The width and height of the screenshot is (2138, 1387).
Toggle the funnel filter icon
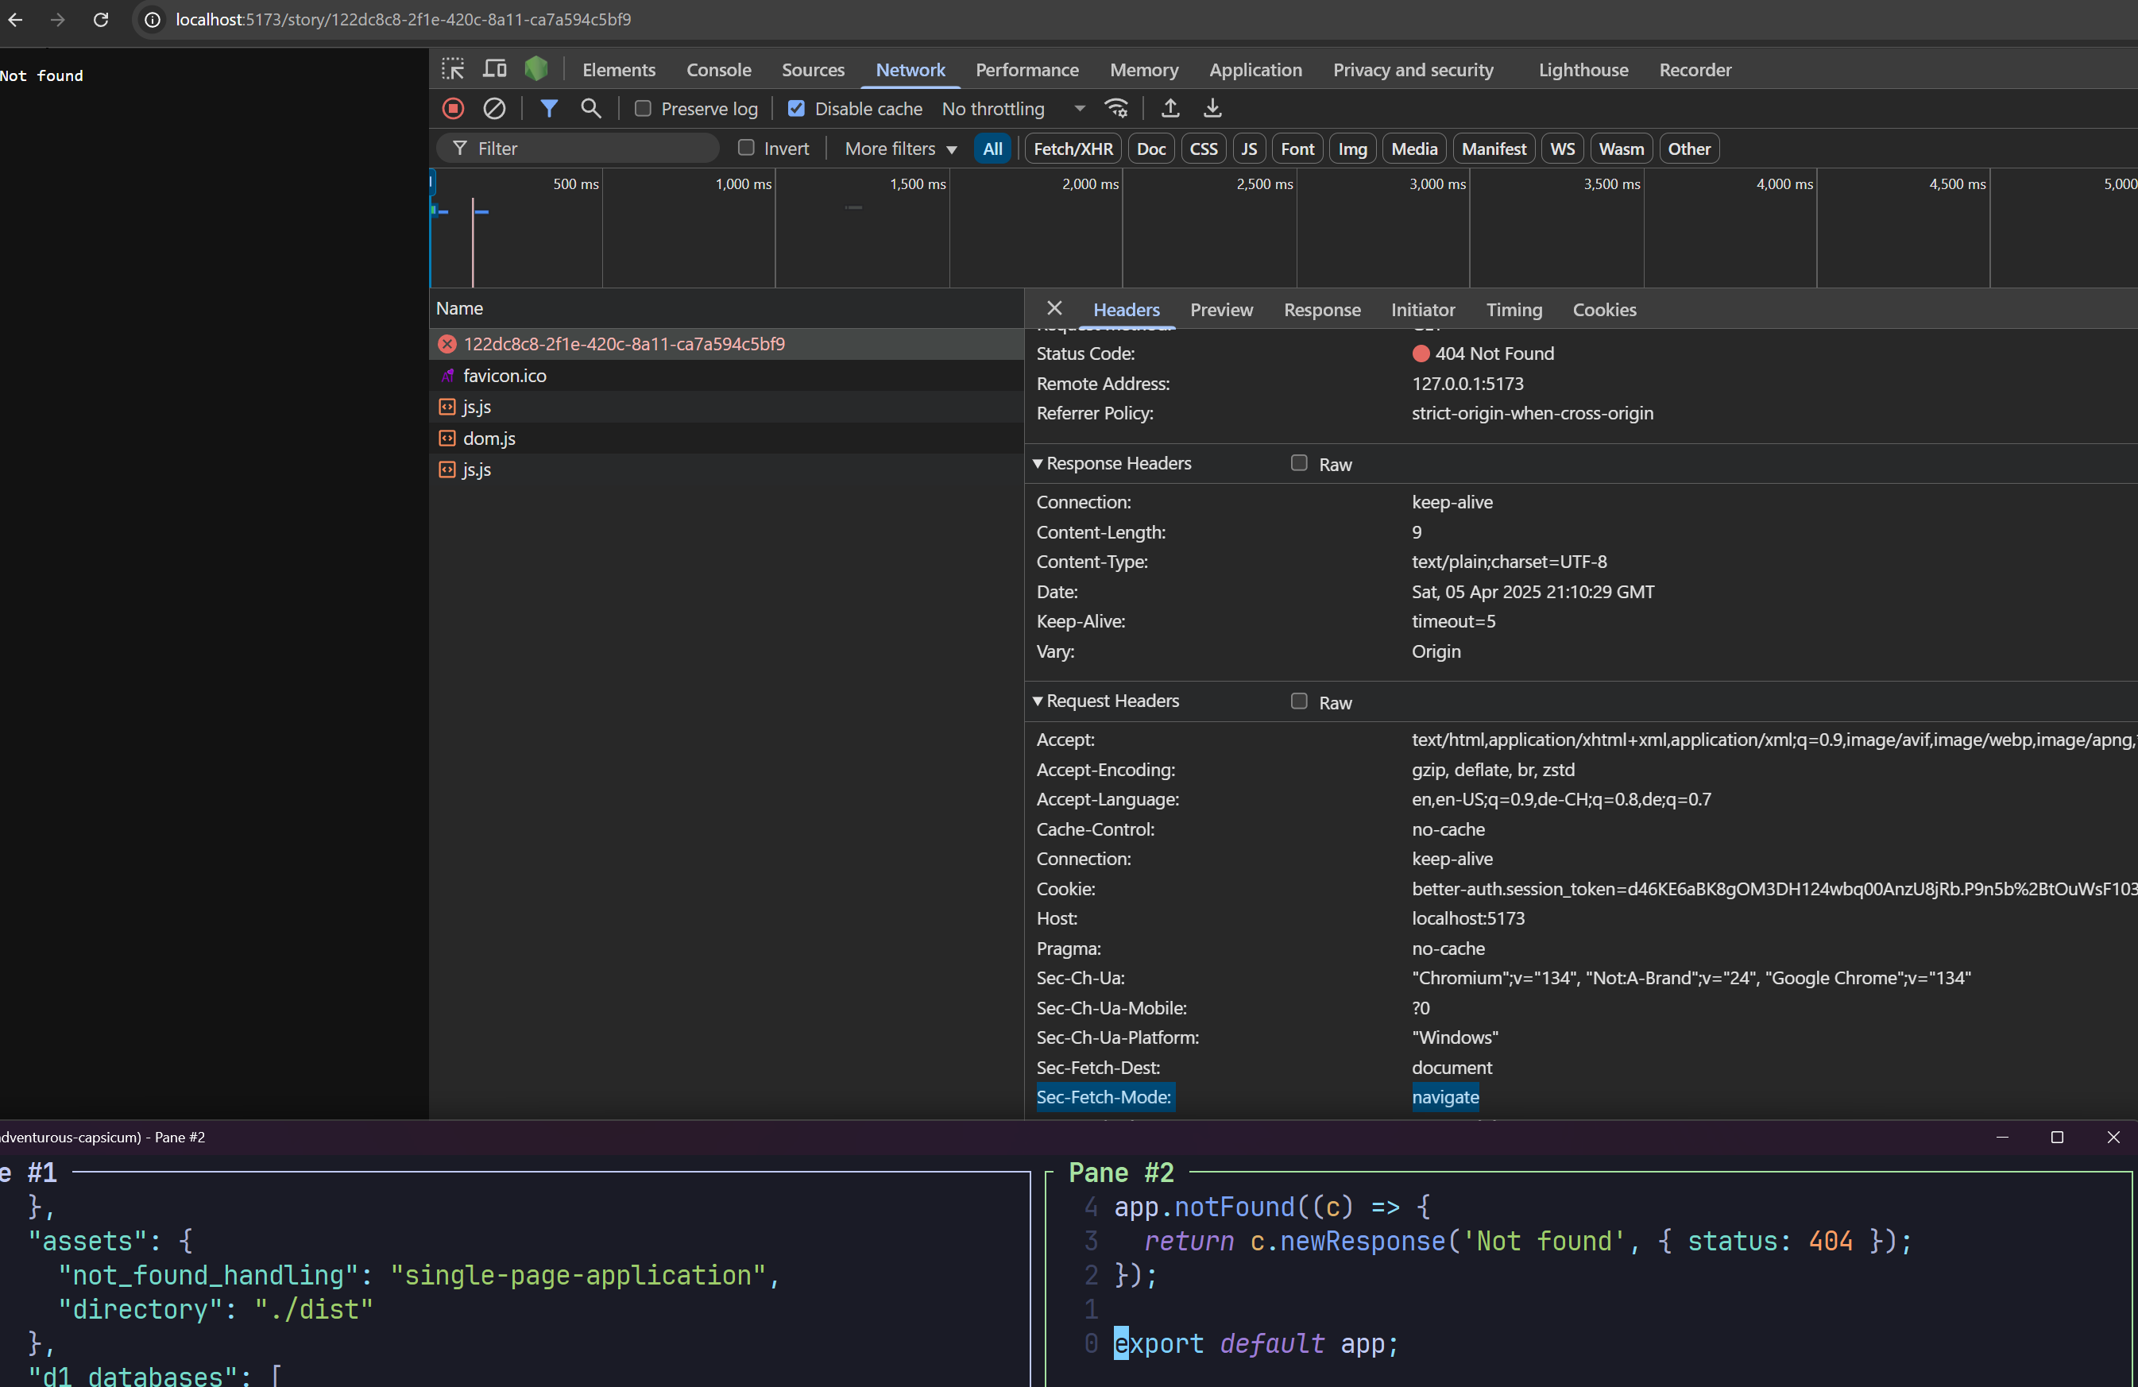[x=549, y=109]
